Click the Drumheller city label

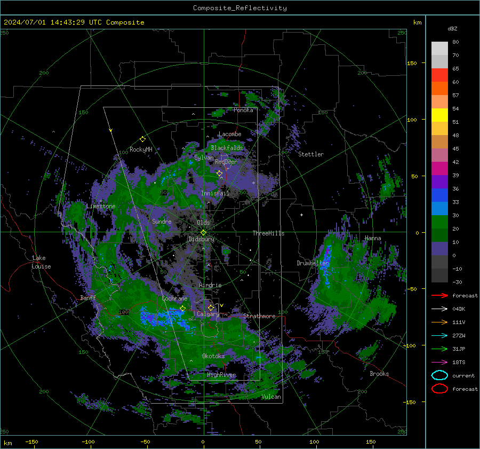point(313,263)
